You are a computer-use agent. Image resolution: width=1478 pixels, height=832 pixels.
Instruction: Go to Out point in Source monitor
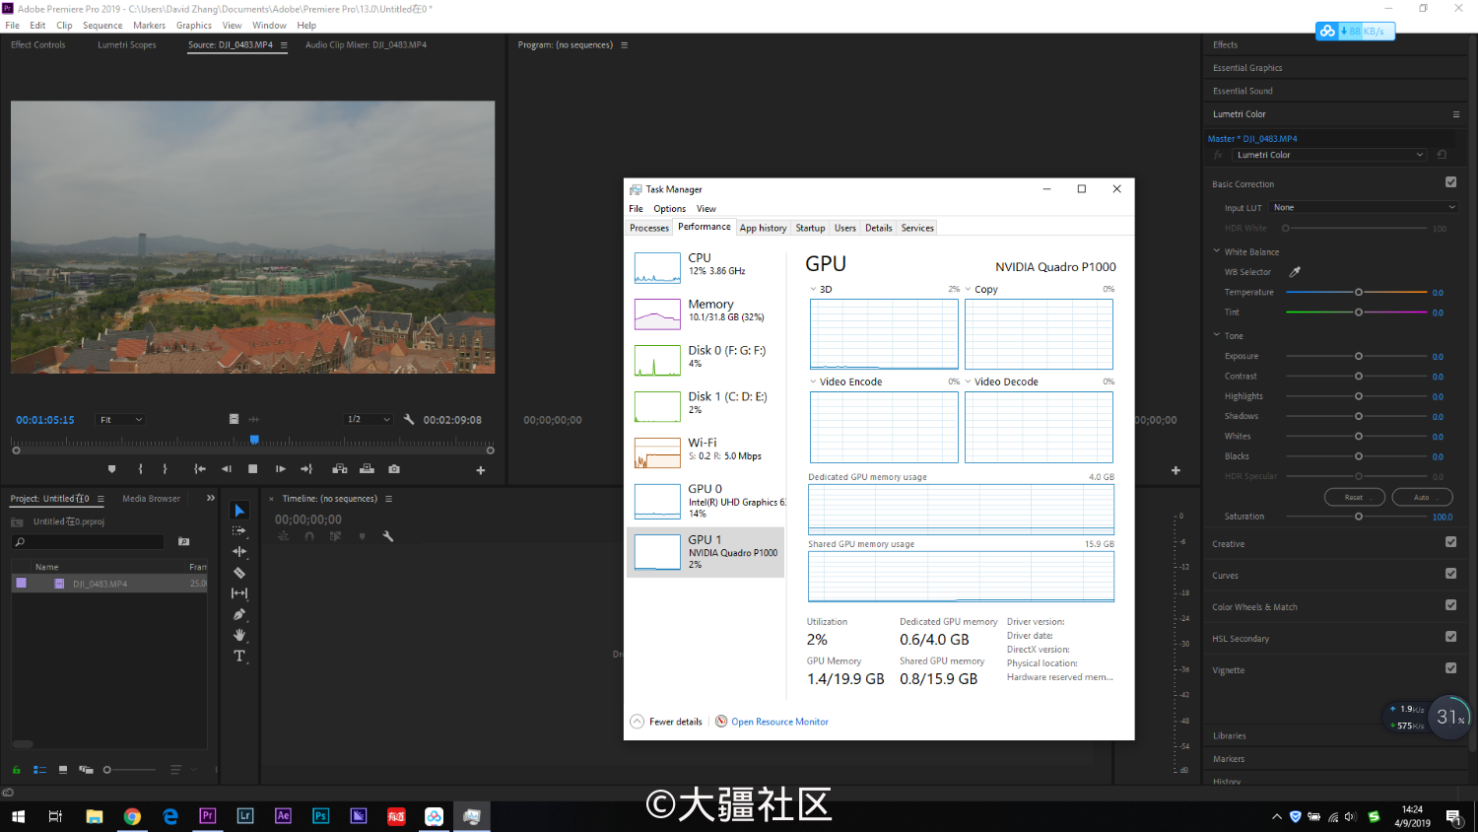click(x=306, y=469)
